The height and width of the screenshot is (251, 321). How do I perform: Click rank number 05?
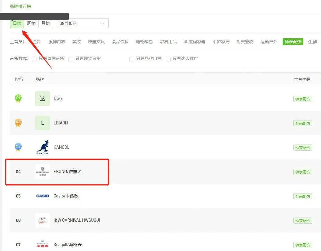18,196
